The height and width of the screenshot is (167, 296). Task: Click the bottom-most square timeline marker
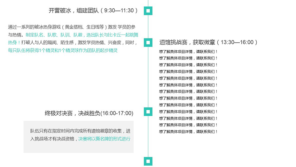(148, 161)
